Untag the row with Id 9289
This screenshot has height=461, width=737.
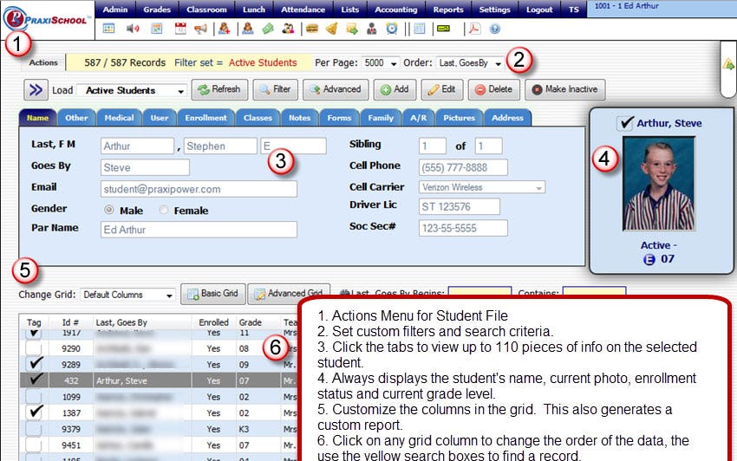[35, 364]
